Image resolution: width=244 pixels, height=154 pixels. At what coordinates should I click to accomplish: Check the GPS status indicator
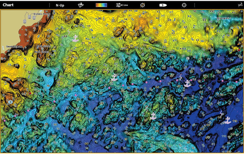(240, 5)
